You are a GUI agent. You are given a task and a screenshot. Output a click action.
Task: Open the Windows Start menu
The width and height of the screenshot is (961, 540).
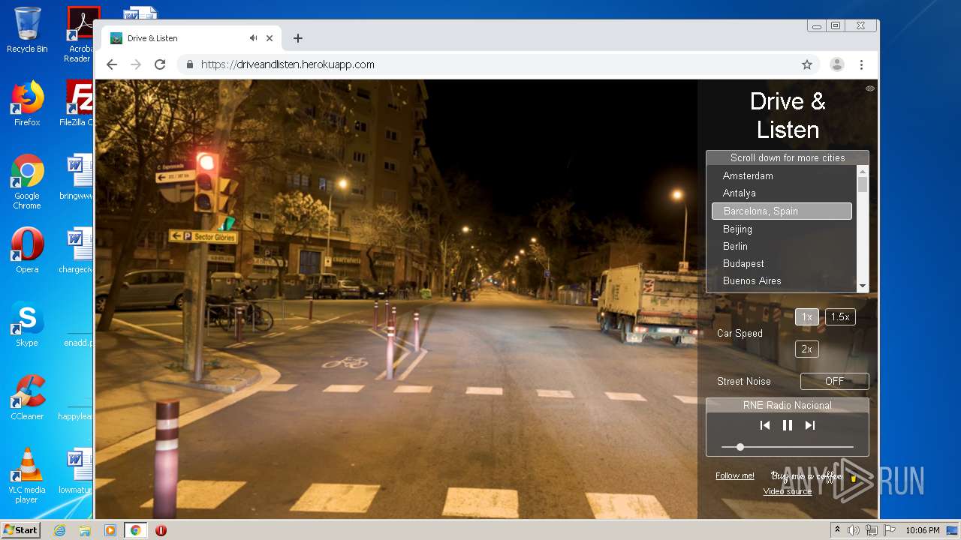[x=21, y=530]
